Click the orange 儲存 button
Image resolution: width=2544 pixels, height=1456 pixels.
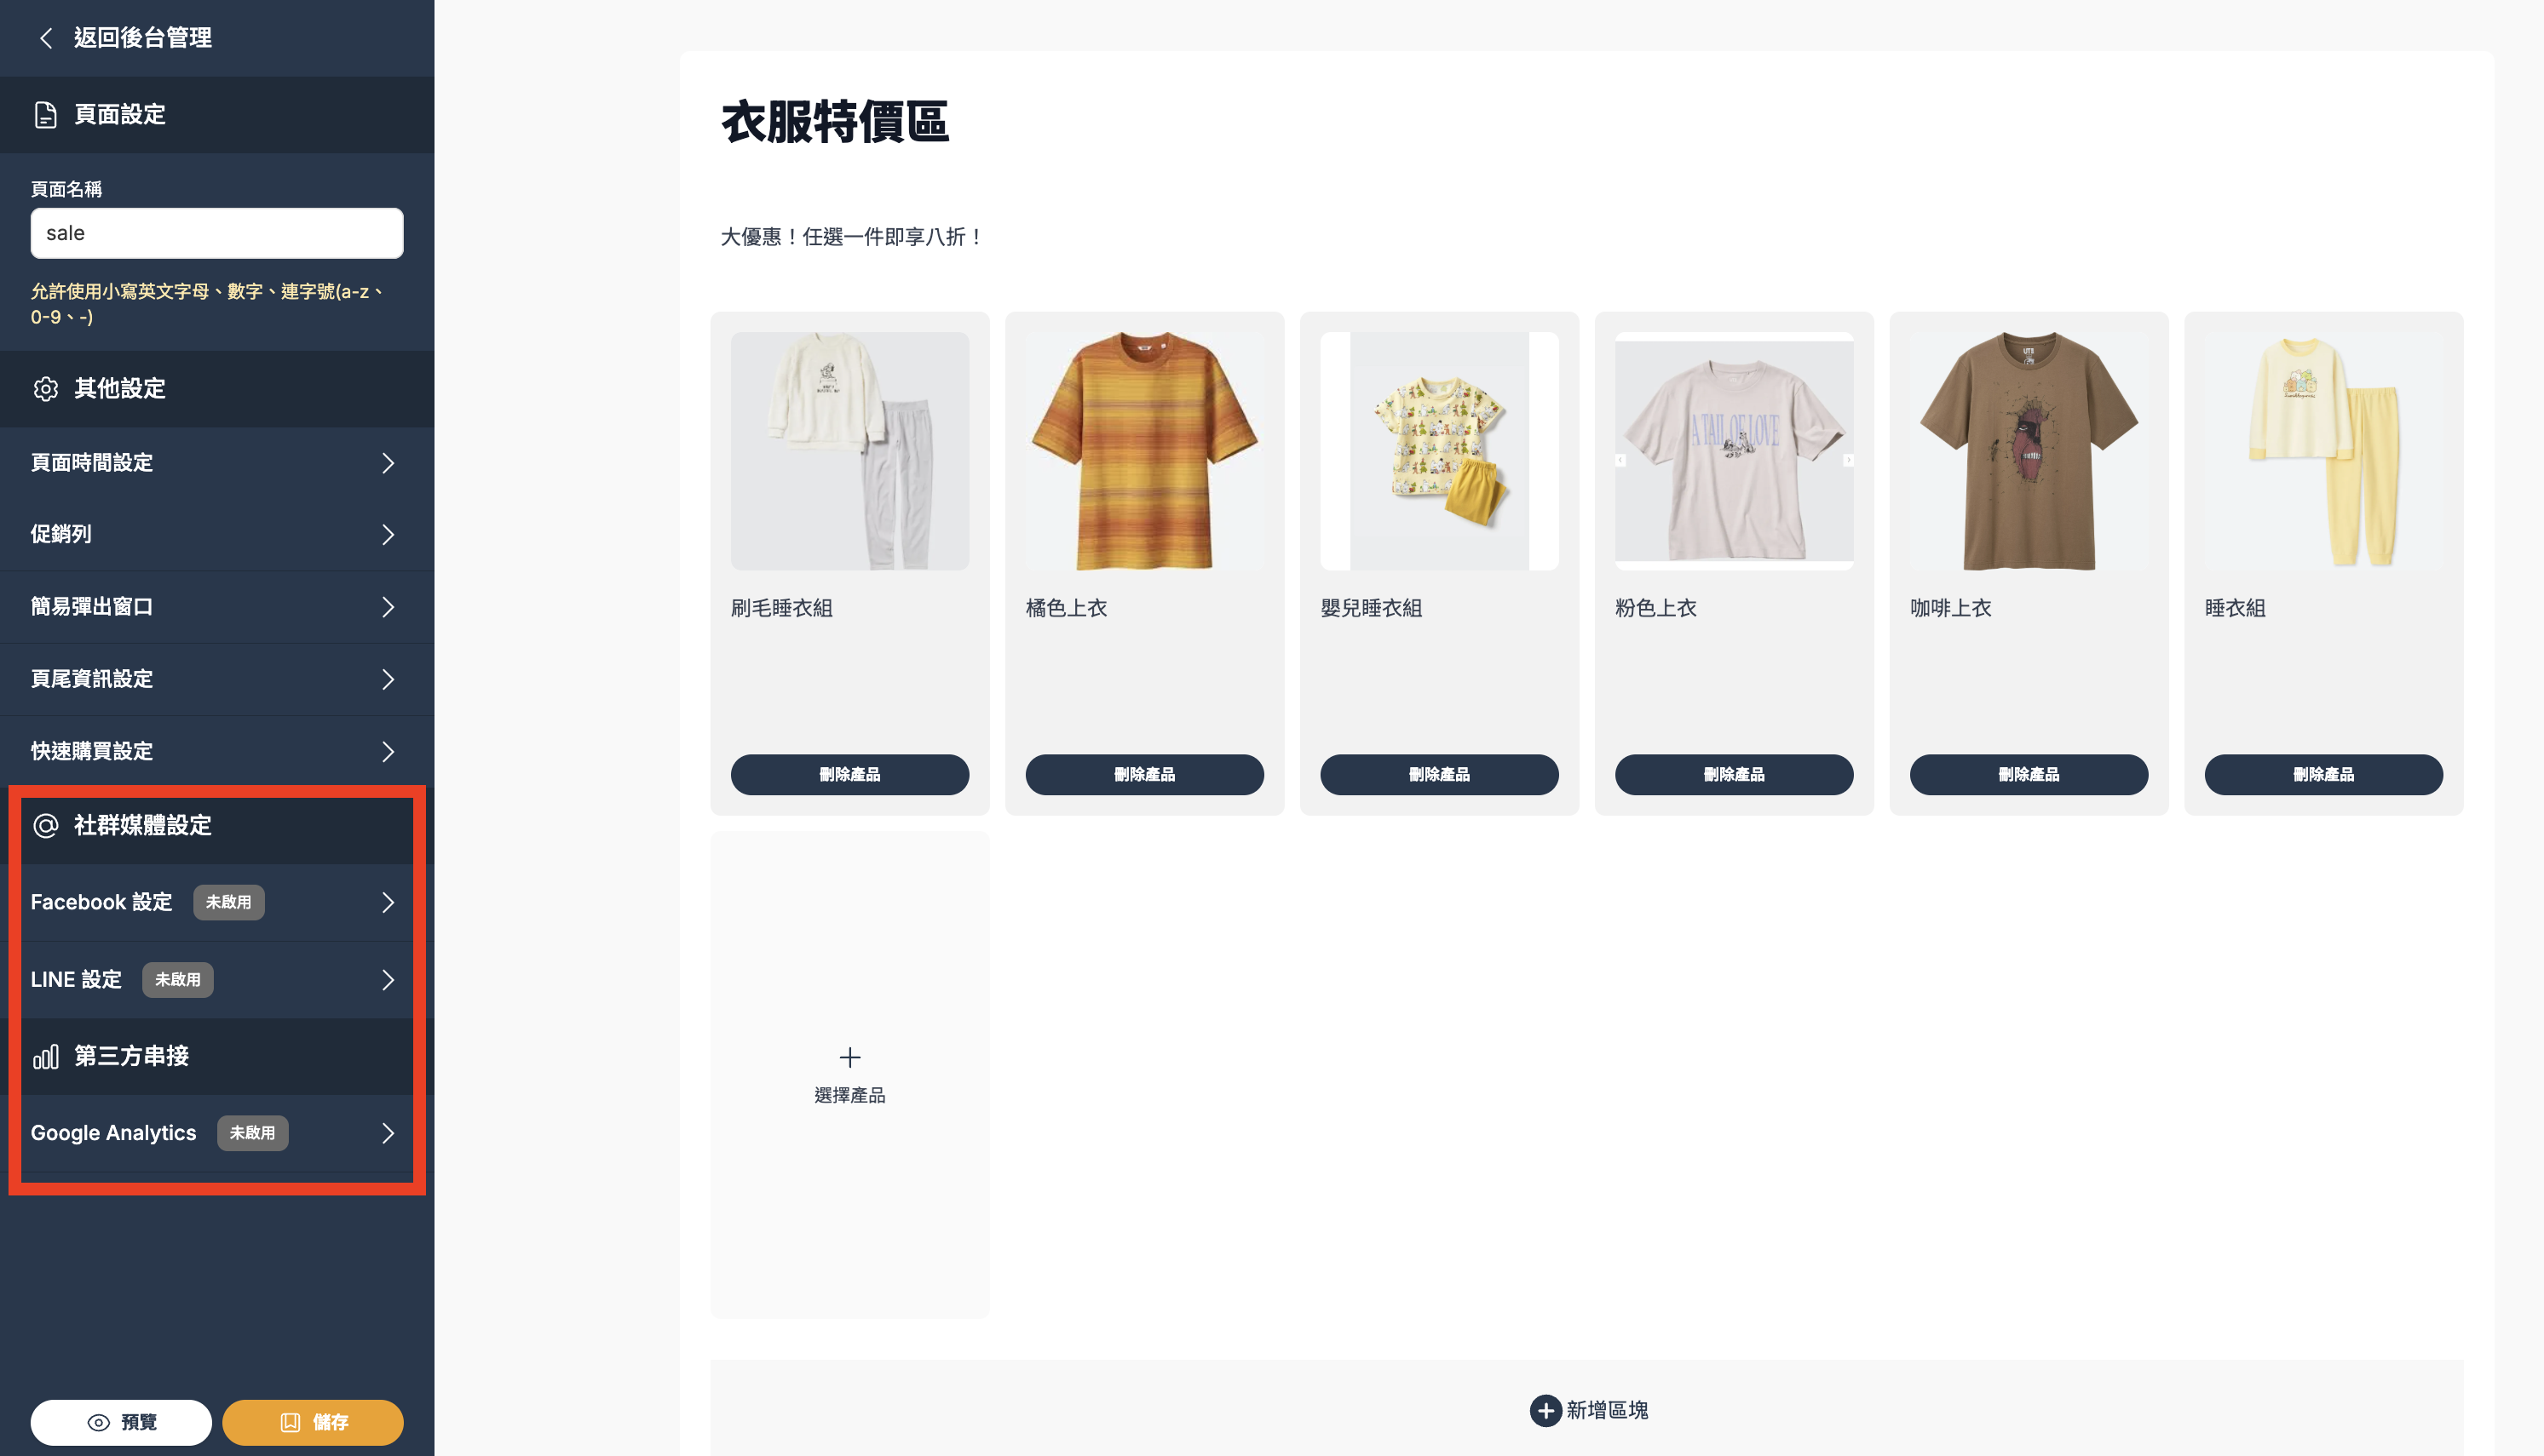[314, 1423]
